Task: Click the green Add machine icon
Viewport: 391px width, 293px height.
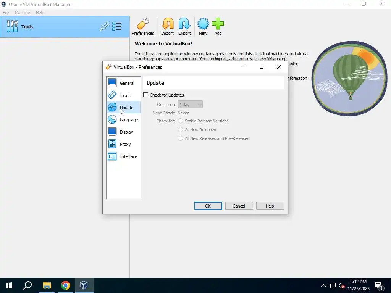Action: [x=218, y=26]
